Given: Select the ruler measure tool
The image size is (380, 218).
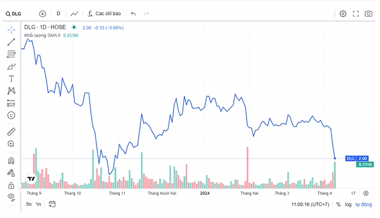Looking at the screenshot, I should (x=11, y=132).
